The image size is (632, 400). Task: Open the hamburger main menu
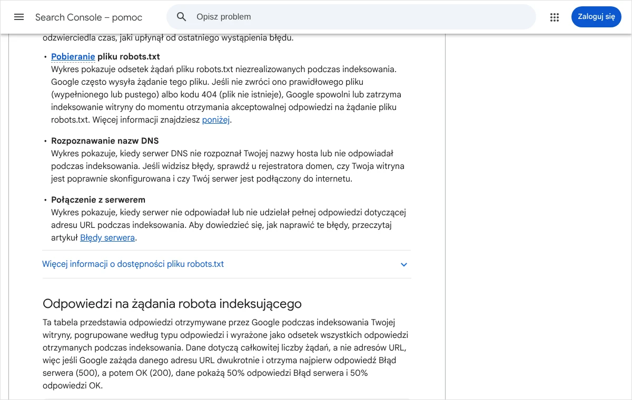(x=19, y=17)
